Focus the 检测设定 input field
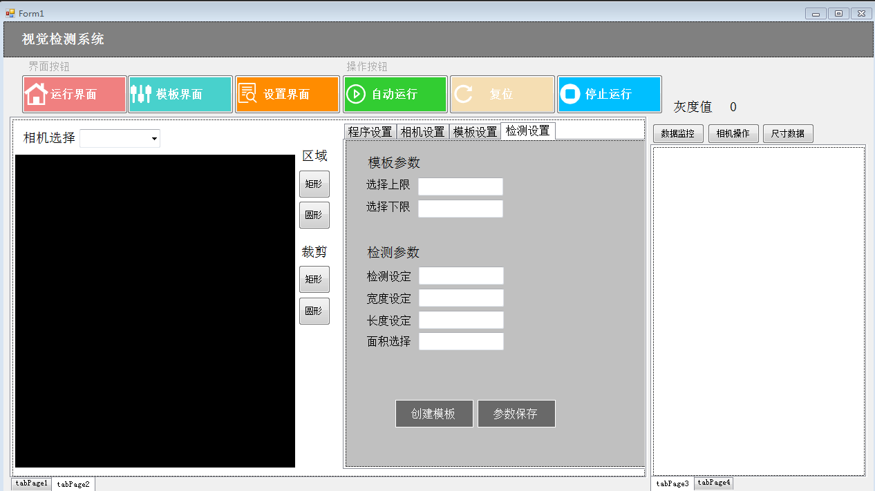The height and width of the screenshot is (491, 875). pos(461,276)
